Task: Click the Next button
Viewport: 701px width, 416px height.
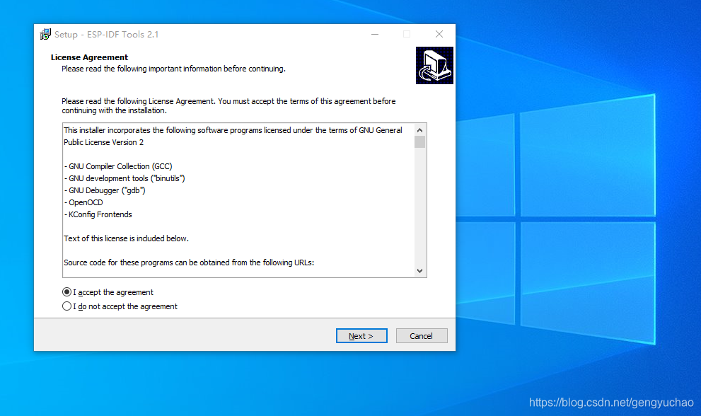Action: (x=361, y=336)
